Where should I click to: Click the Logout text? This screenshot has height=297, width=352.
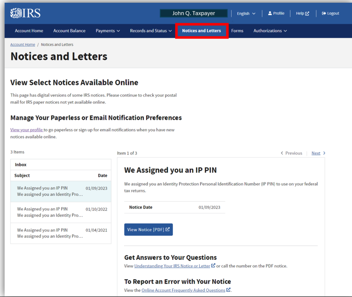pos(333,13)
